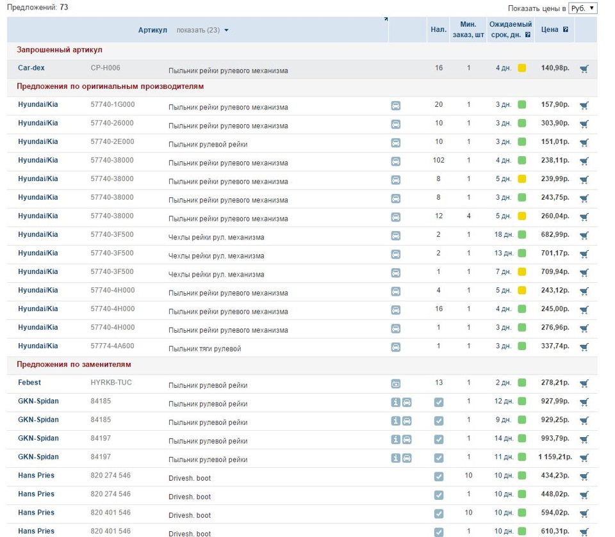Screen dimensions: 615x537
Task: Sort by the Мин. заказ column header
Action: pyautogui.click(x=468, y=29)
